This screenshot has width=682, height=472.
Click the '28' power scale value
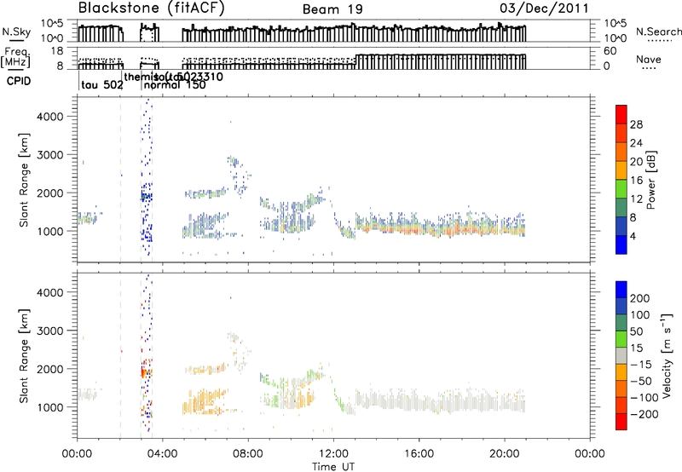click(x=636, y=124)
